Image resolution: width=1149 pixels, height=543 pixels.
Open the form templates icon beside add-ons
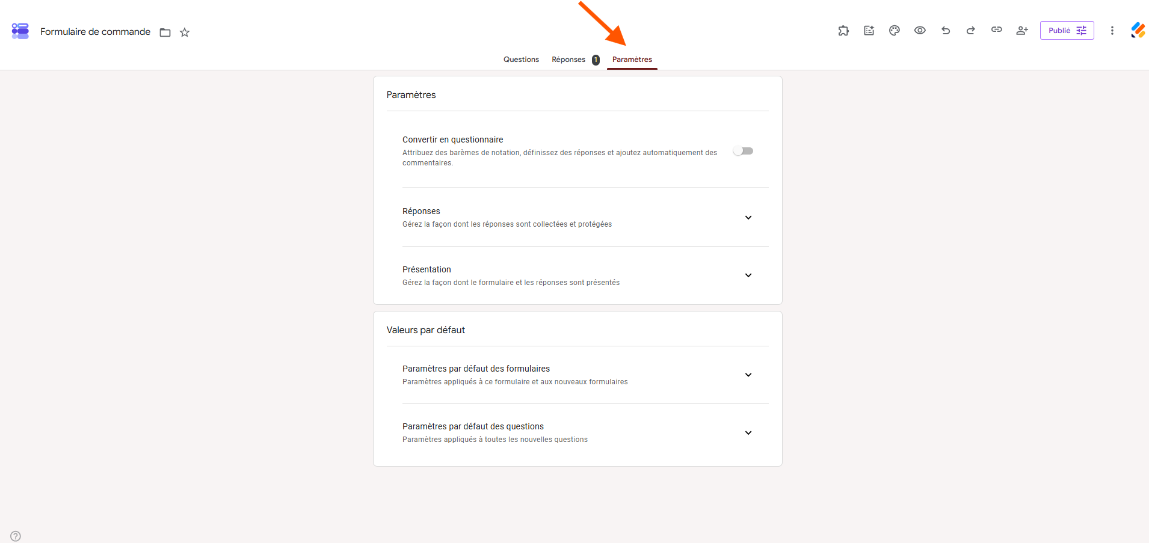tap(869, 31)
